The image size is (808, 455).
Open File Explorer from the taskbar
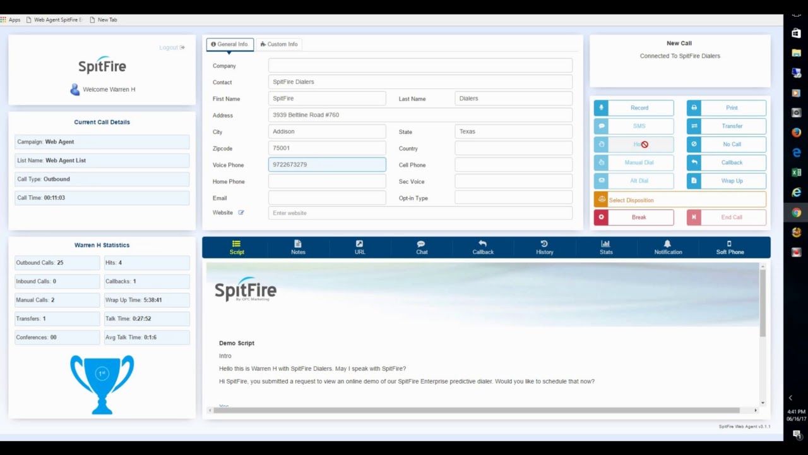point(796,53)
